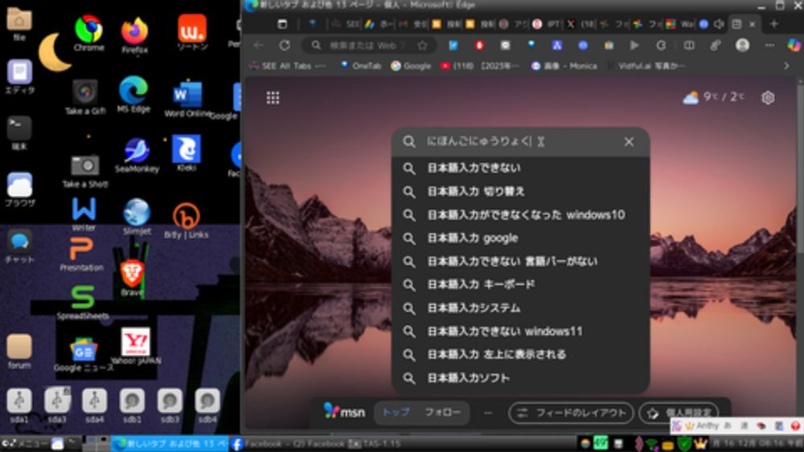Open the sdb3 drive icon
This screenshot has height=452, width=804.
pos(170,405)
